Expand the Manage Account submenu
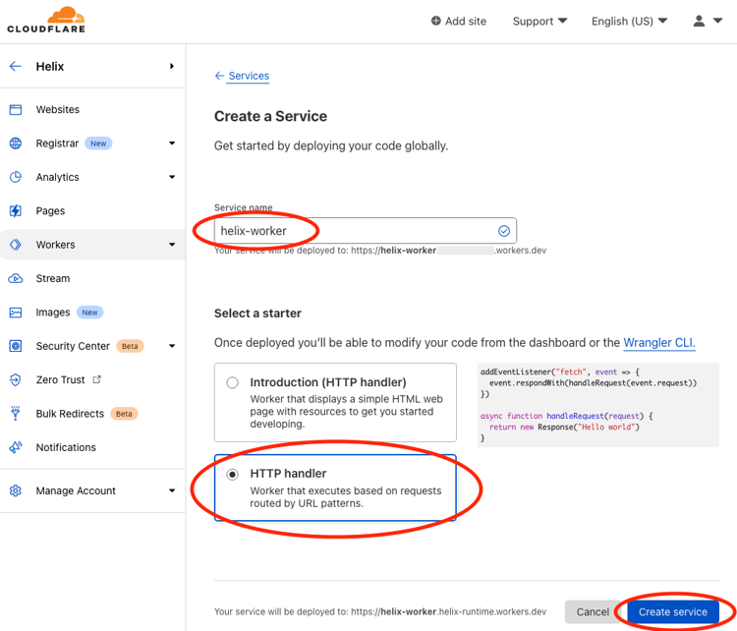The width and height of the screenshot is (737, 631). tap(172, 490)
